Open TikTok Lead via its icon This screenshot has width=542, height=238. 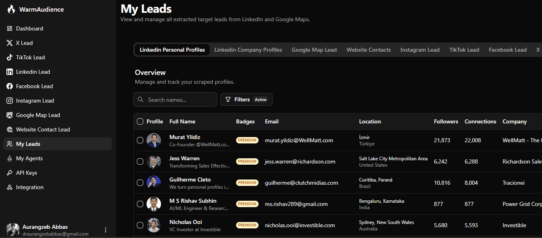point(10,57)
